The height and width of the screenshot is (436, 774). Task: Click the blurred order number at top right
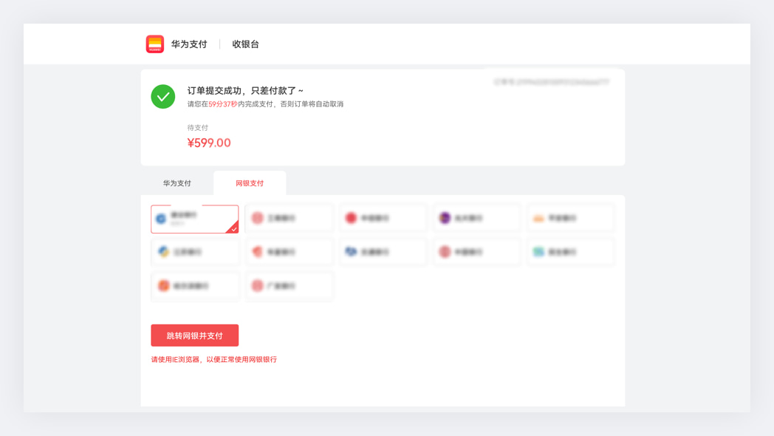(552, 82)
